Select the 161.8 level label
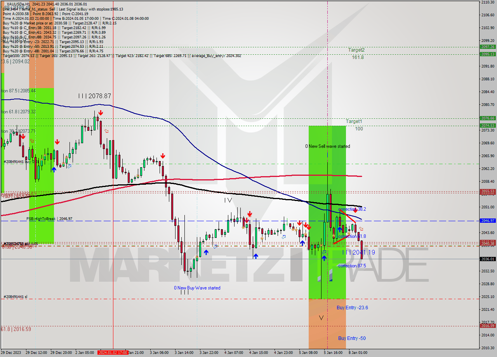Image resolution: width=497 pixels, height=357 pixels. click(x=358, y=57)
